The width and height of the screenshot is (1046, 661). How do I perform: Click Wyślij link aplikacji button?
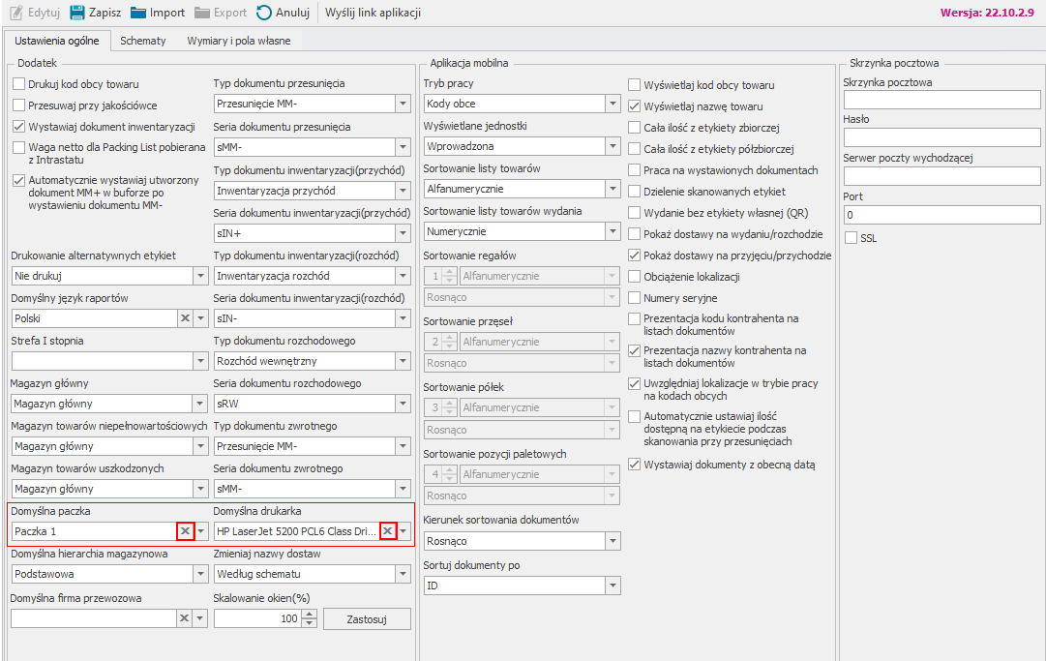(x=373, y=13)
